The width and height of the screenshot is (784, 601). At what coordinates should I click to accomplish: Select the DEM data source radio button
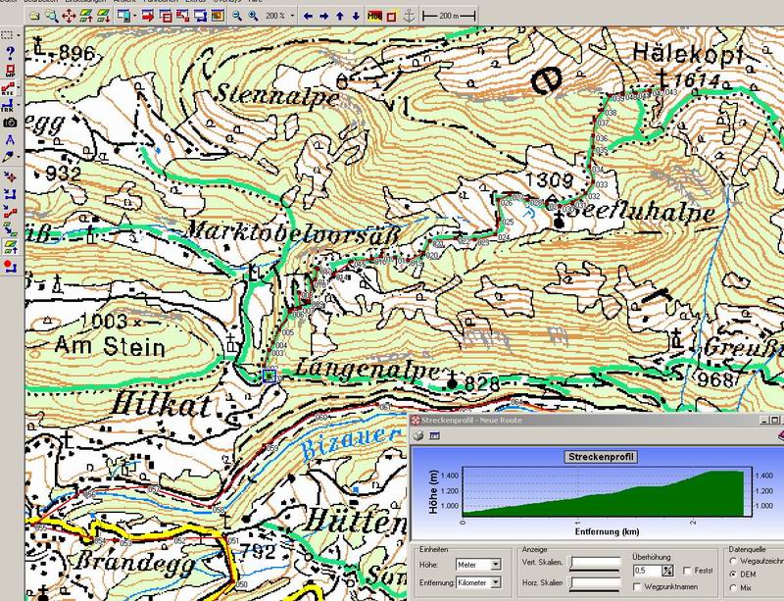pos(733,574)
